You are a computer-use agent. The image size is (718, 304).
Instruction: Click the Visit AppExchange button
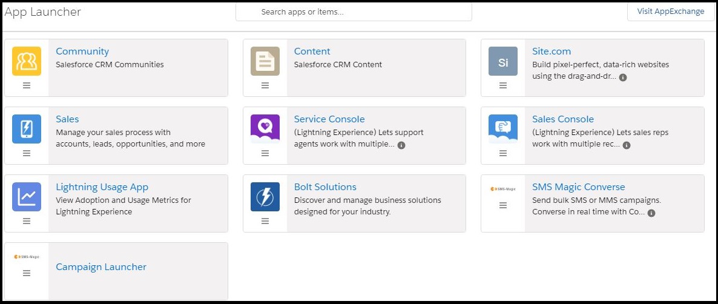671,12
